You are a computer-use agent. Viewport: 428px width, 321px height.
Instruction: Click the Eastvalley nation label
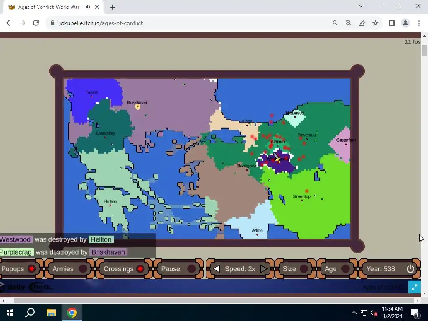pyautogui.click(x=105, y=133)
